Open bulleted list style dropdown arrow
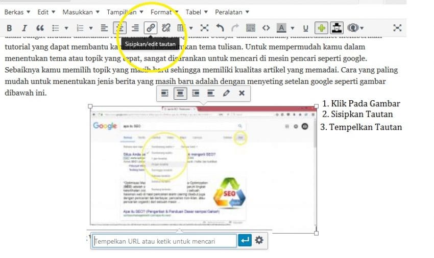This screenshot has width=434, height=258. (66, 28)
